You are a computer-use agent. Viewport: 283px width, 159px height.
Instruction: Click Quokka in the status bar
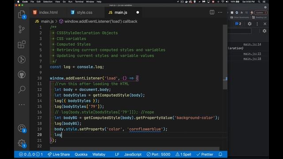(x=81, y=154)
